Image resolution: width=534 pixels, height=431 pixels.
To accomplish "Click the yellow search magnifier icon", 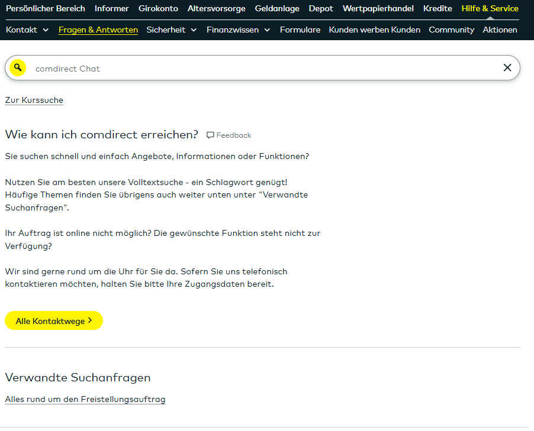I will pos(18,67).
